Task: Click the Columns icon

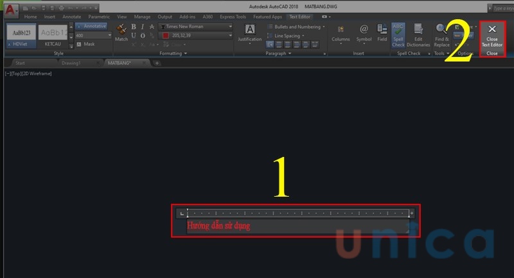Action: point(341,33)
